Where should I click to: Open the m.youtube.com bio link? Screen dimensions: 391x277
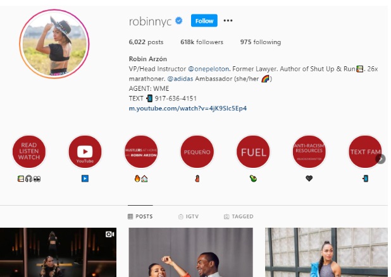coord(188,109)
